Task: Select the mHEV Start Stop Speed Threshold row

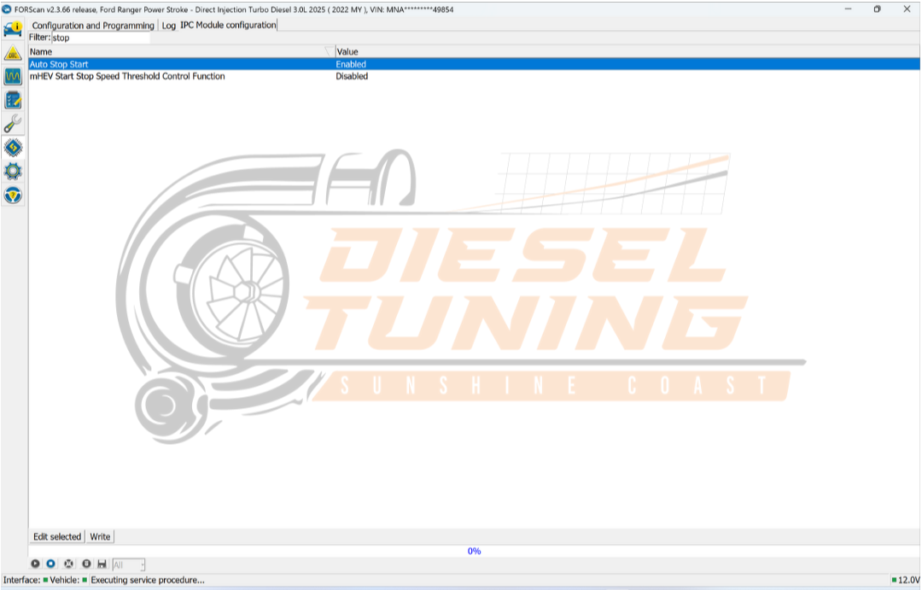Action: (171, 76)
